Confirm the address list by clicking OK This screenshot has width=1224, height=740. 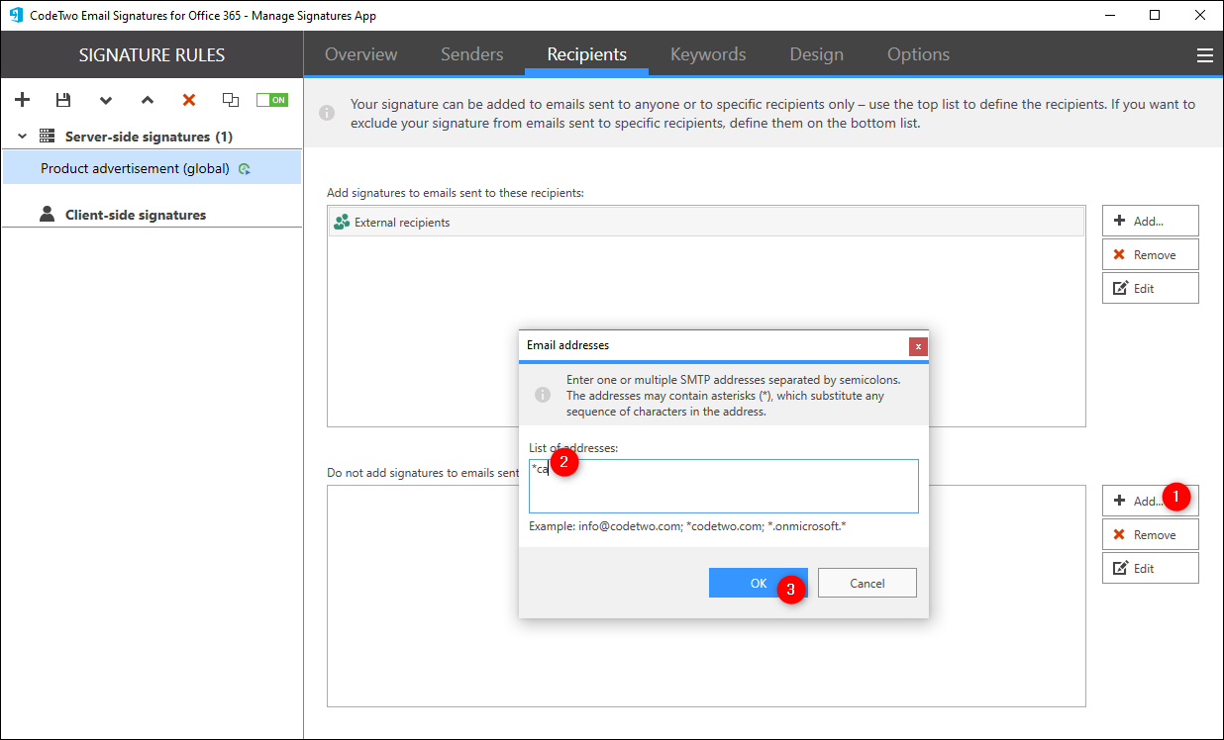758,583
